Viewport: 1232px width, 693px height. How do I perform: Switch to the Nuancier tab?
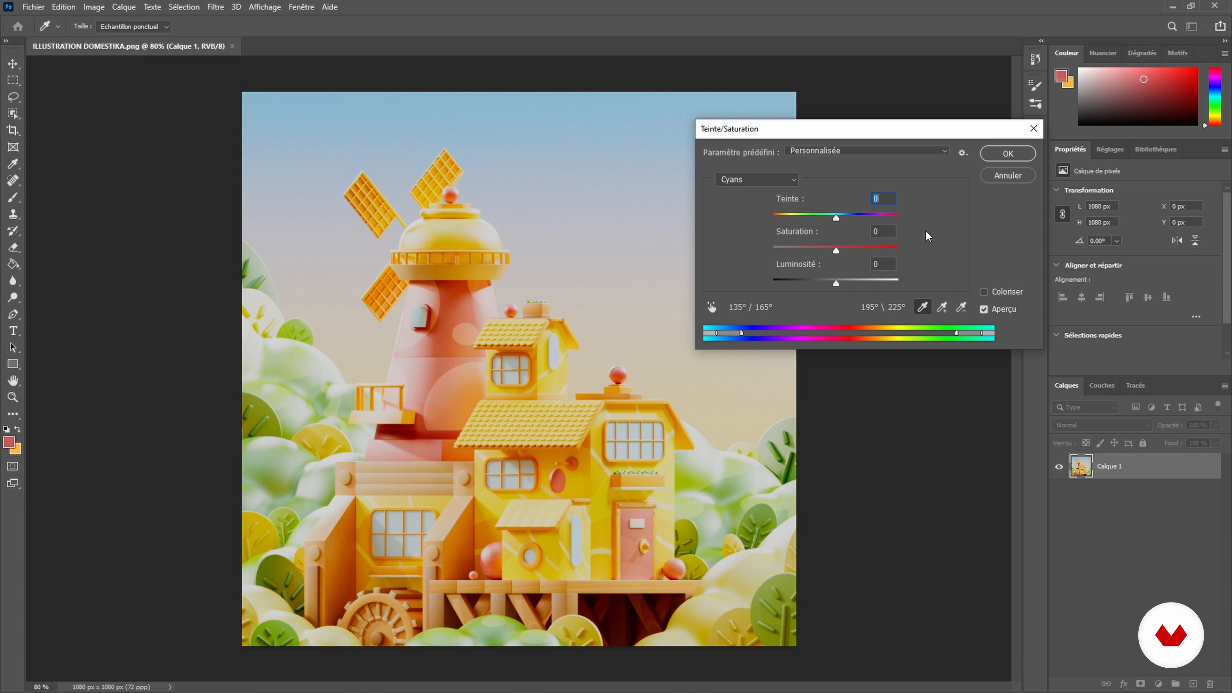point(1103,53)
